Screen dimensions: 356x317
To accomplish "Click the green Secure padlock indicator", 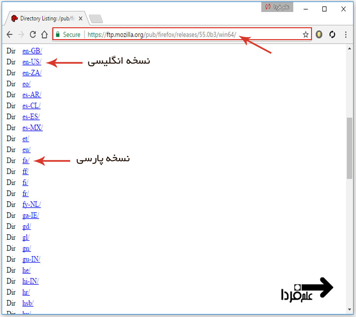I will pos(68,35).
